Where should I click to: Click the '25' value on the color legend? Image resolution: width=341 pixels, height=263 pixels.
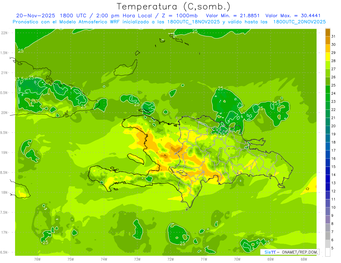point(333,85)
